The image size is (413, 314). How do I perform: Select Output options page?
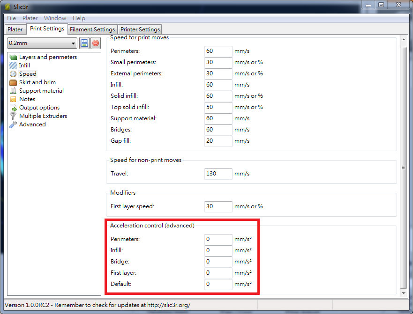tap(39, 108)
